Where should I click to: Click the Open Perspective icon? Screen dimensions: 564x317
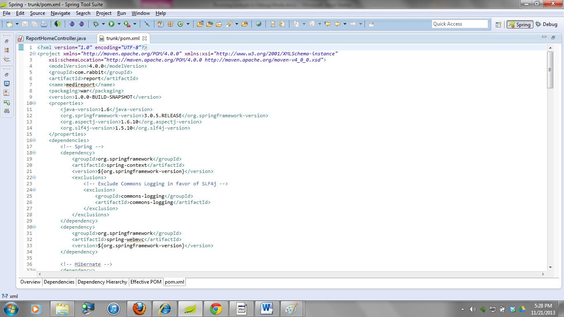click(x=498, y=24)
